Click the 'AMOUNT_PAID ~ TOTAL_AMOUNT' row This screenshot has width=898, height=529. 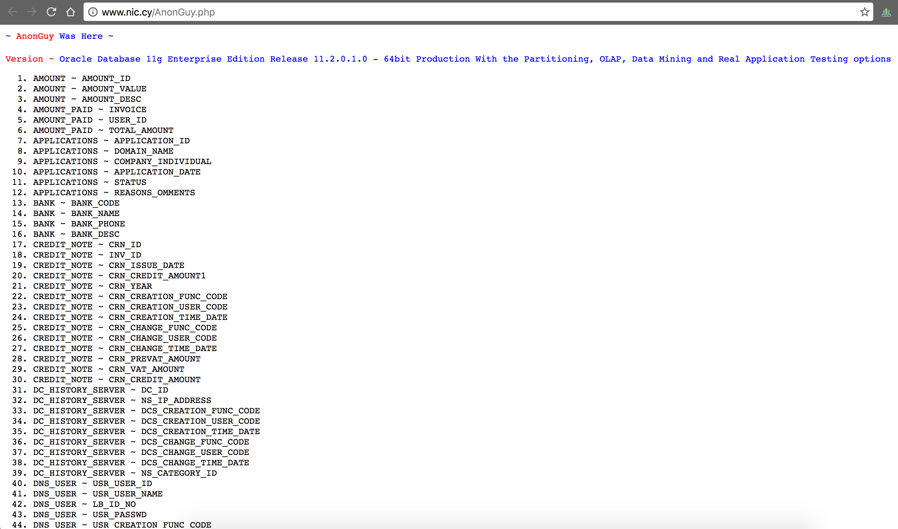click(104, 131)
